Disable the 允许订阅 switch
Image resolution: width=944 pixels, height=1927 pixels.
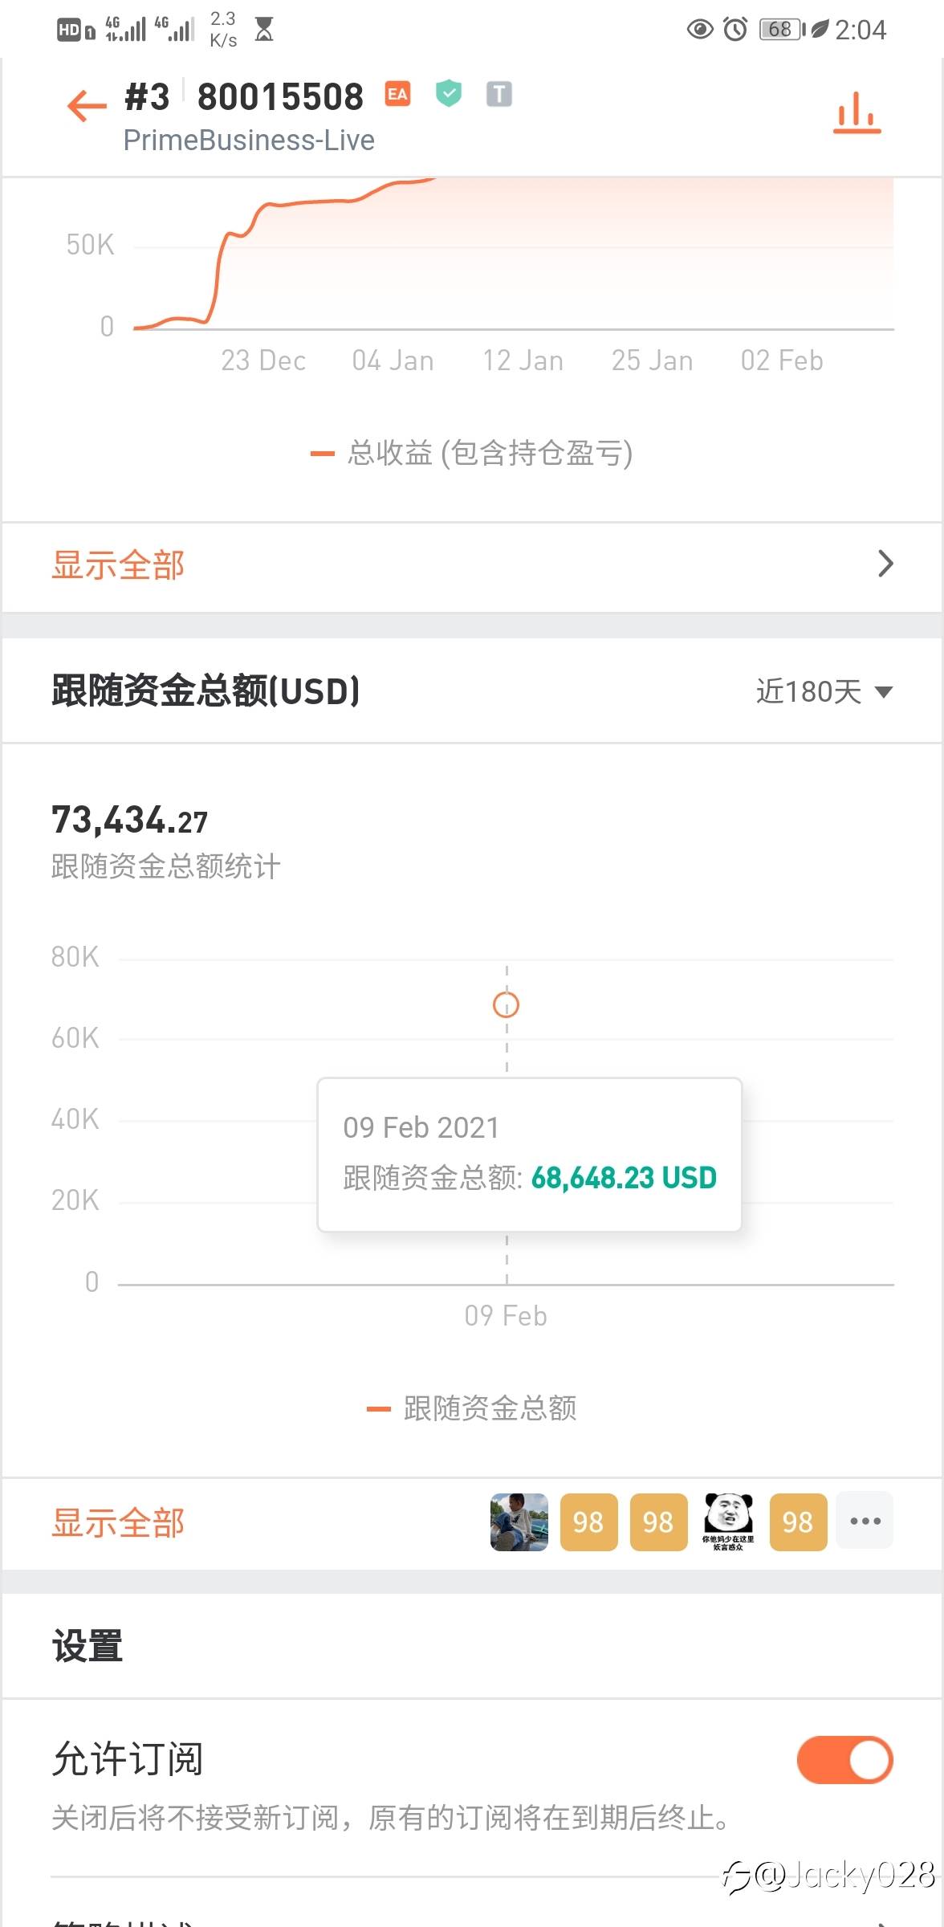(x=844, y=1760)
